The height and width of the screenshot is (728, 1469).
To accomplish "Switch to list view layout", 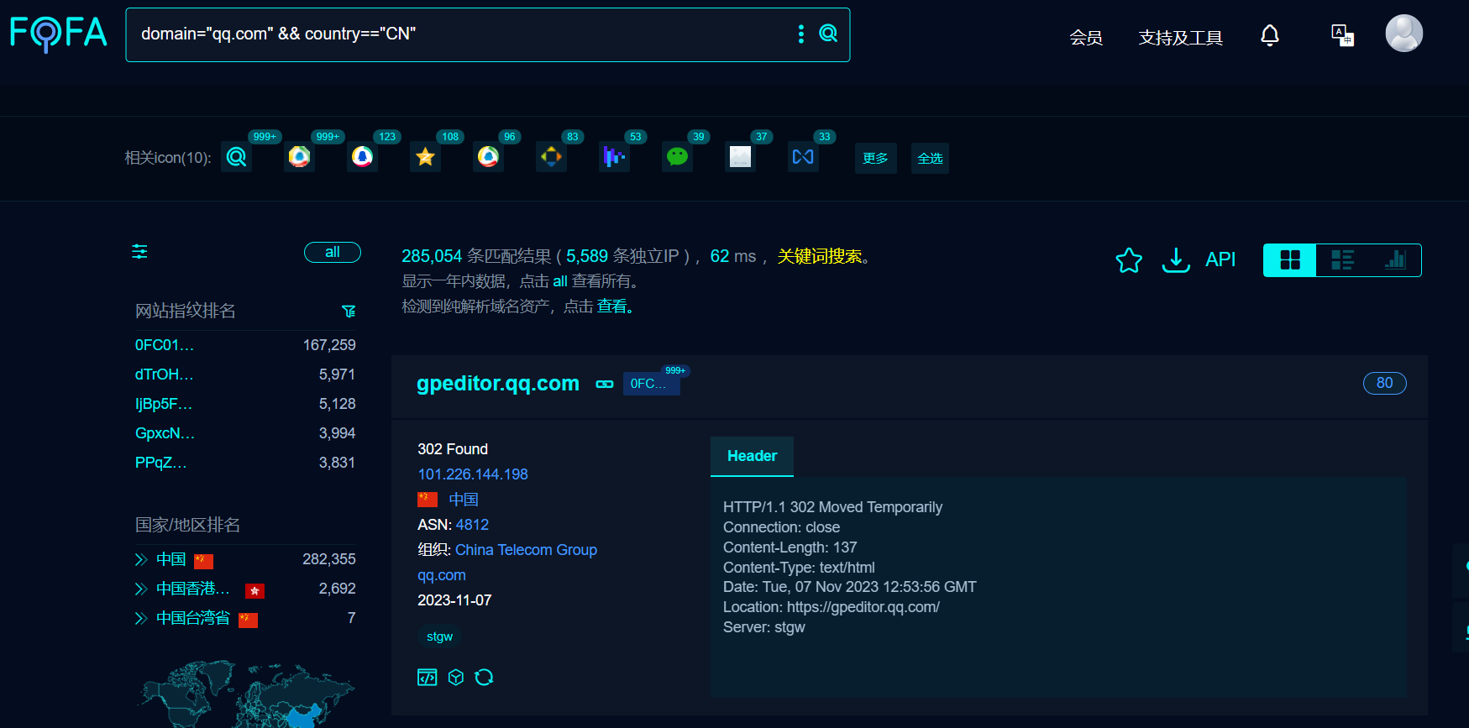I will (x=1342, y=260).
